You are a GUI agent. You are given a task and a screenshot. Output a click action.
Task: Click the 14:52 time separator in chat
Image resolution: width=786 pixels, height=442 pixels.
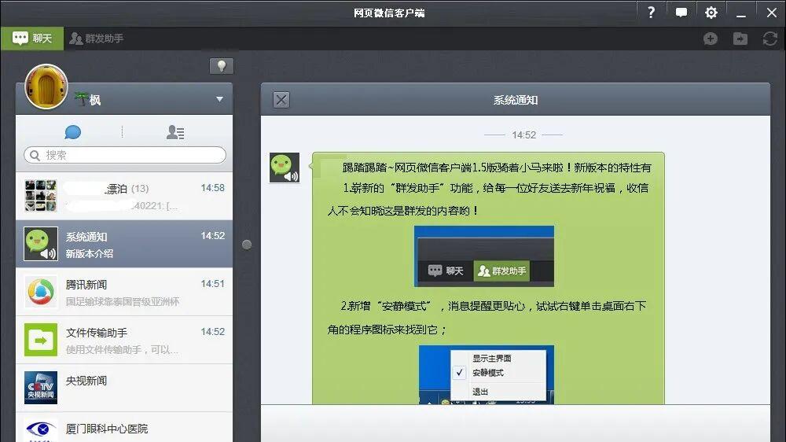[x=523, y=135]
